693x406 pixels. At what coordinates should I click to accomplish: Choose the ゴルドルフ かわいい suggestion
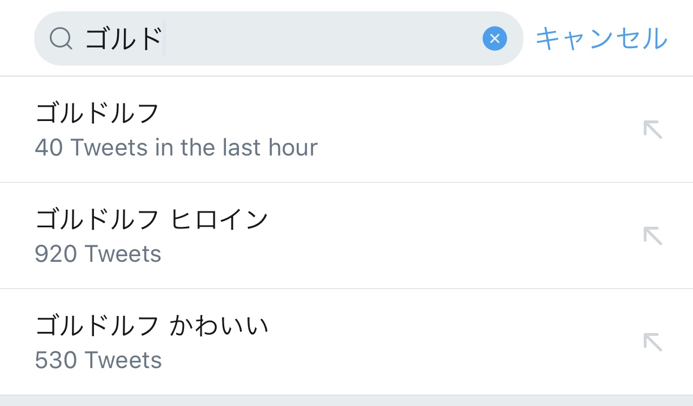[151, 326]
